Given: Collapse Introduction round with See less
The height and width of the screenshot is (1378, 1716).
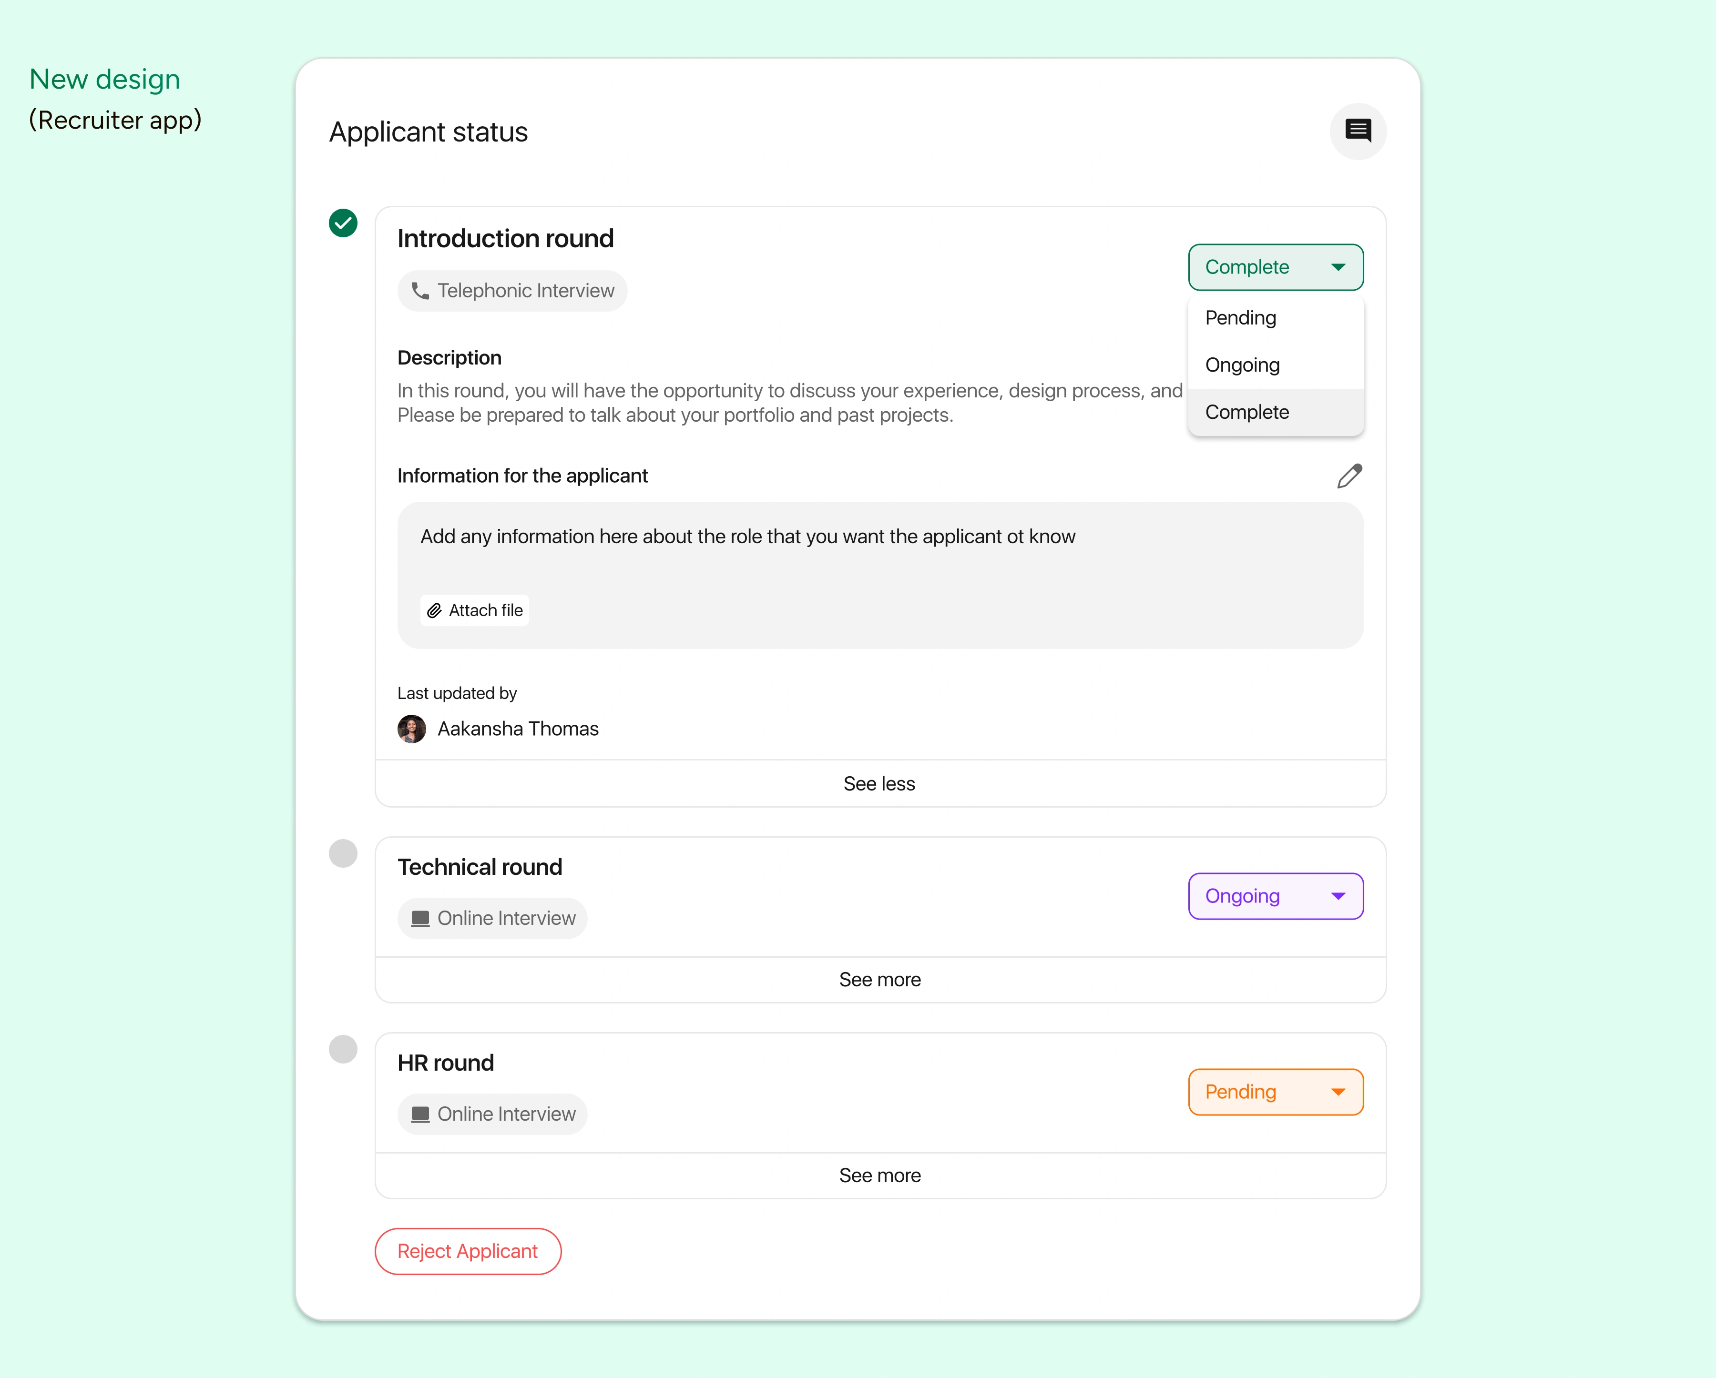Looking at the screenshot, I should click(x=879, y=784).
